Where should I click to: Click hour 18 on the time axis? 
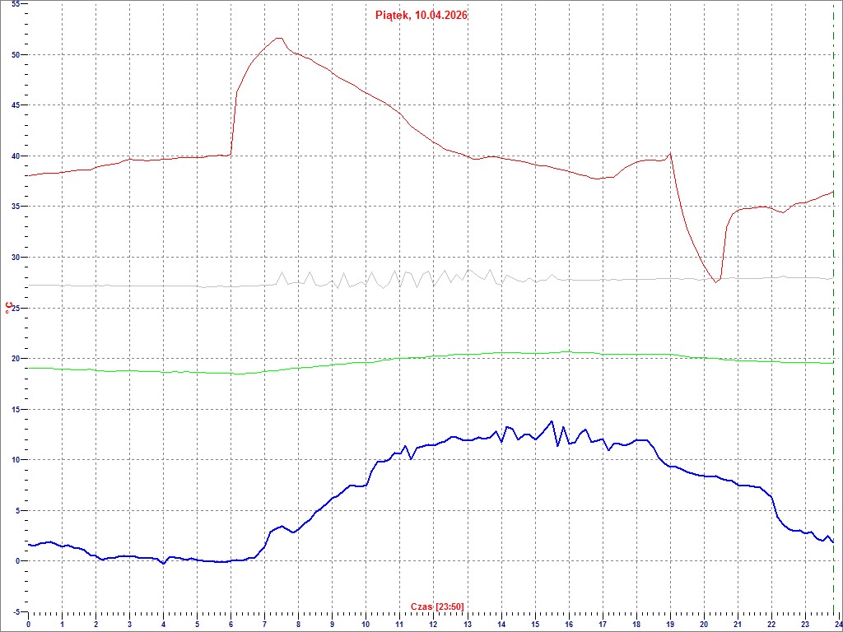(636, 625)
